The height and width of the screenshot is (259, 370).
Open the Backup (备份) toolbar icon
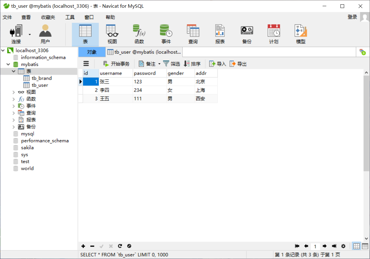point(247,34)
